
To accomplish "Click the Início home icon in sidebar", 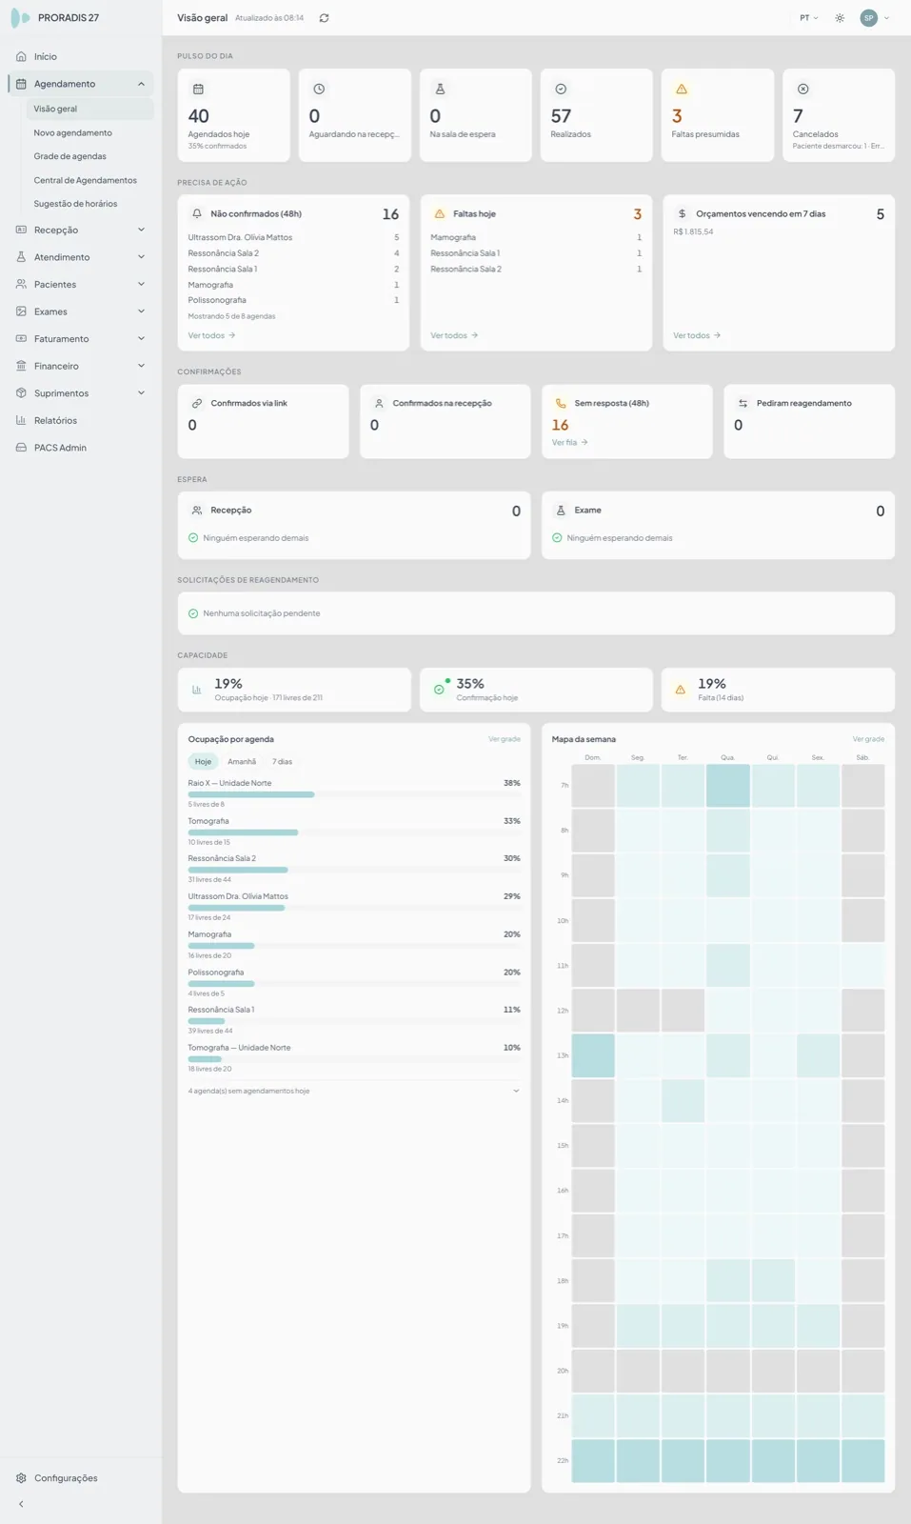I will 21,57.
